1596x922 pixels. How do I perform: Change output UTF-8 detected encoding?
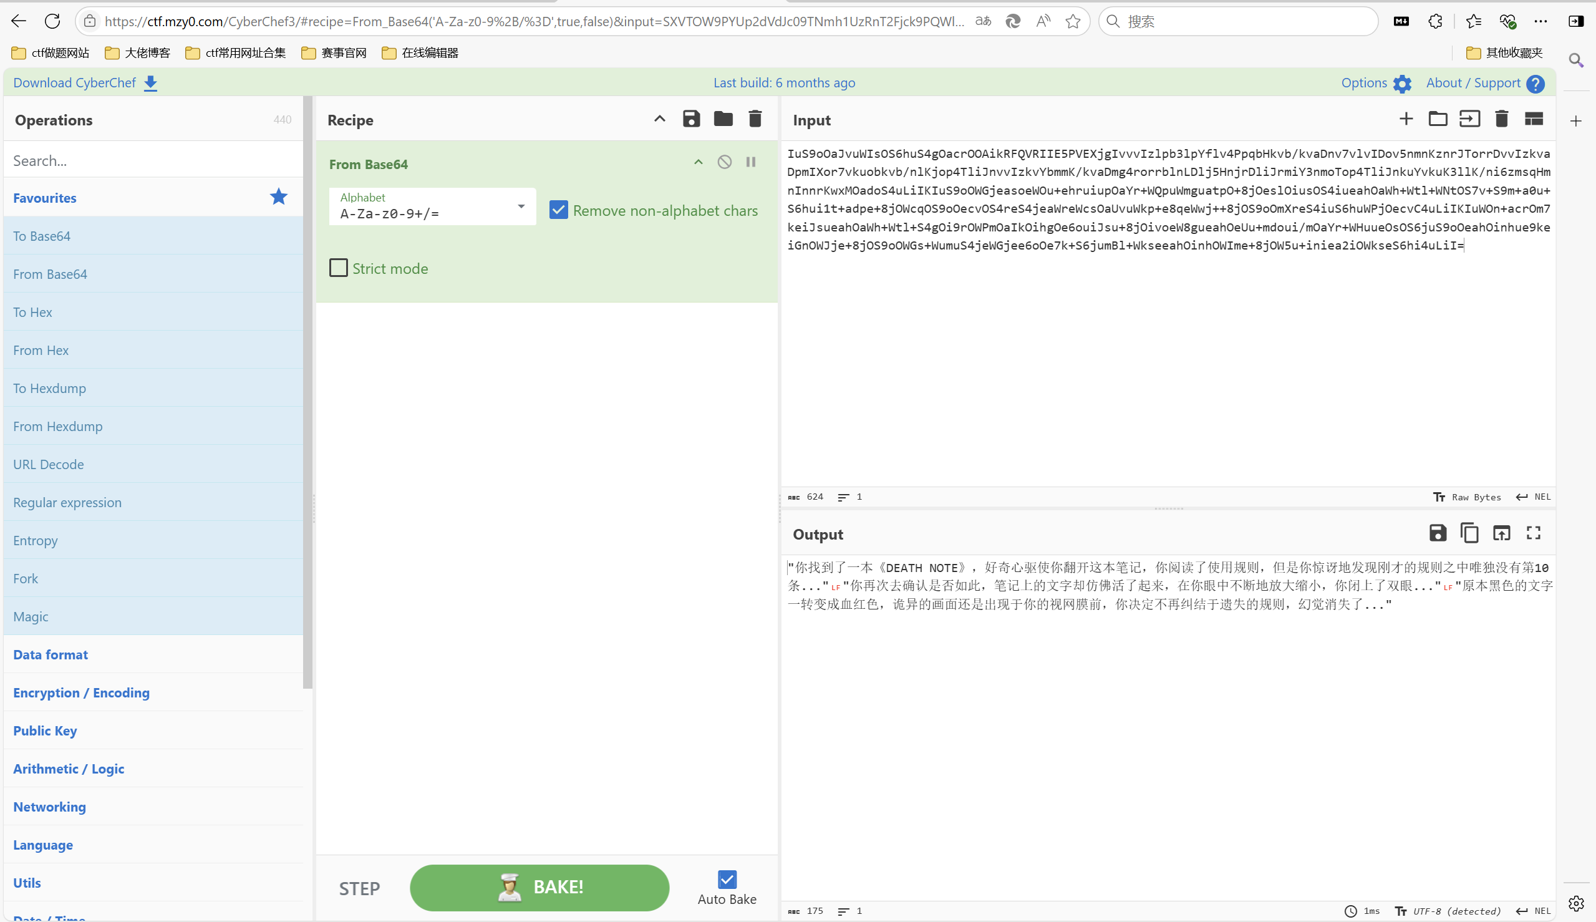click(1448, 911)
